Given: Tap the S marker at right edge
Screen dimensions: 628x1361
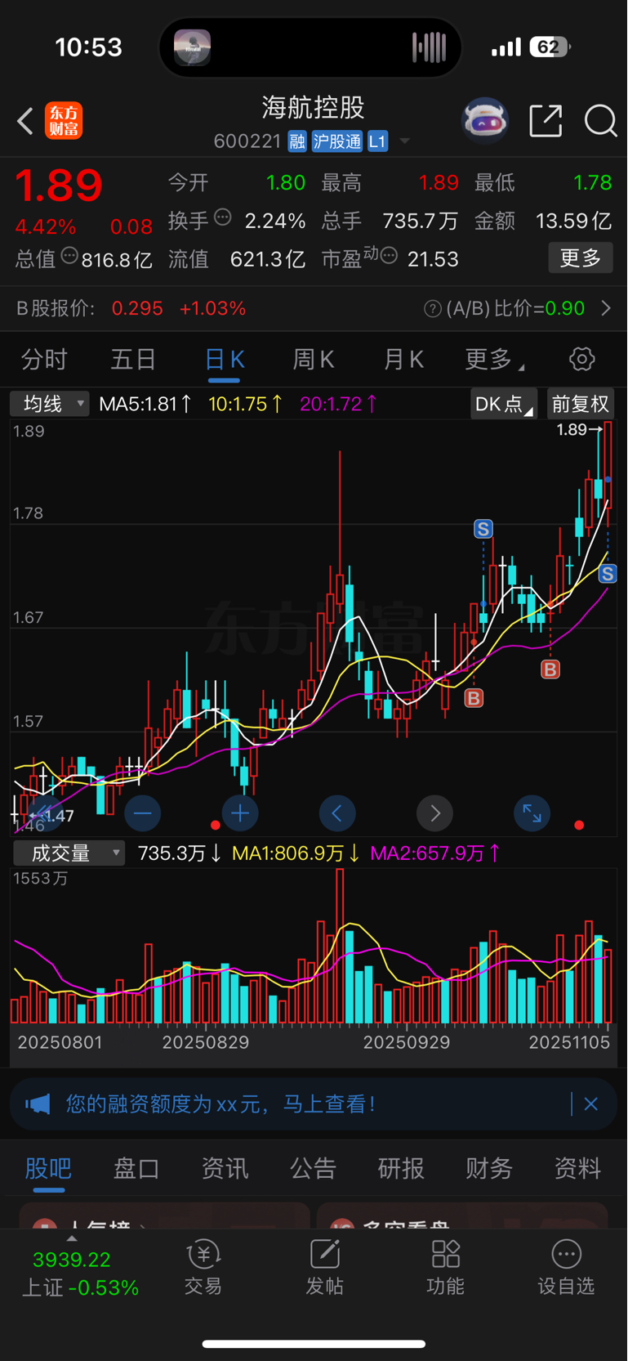Looking at the screenshot, I should pos(608,574).
